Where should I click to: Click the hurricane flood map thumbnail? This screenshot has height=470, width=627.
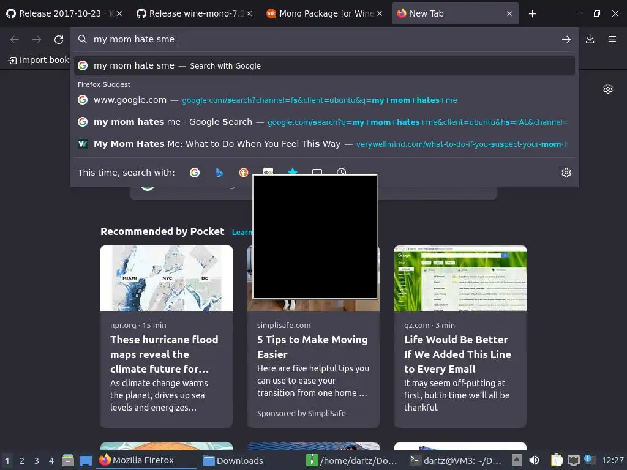coord(167,278)
